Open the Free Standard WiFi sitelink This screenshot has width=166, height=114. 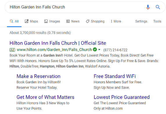(115, 76)
